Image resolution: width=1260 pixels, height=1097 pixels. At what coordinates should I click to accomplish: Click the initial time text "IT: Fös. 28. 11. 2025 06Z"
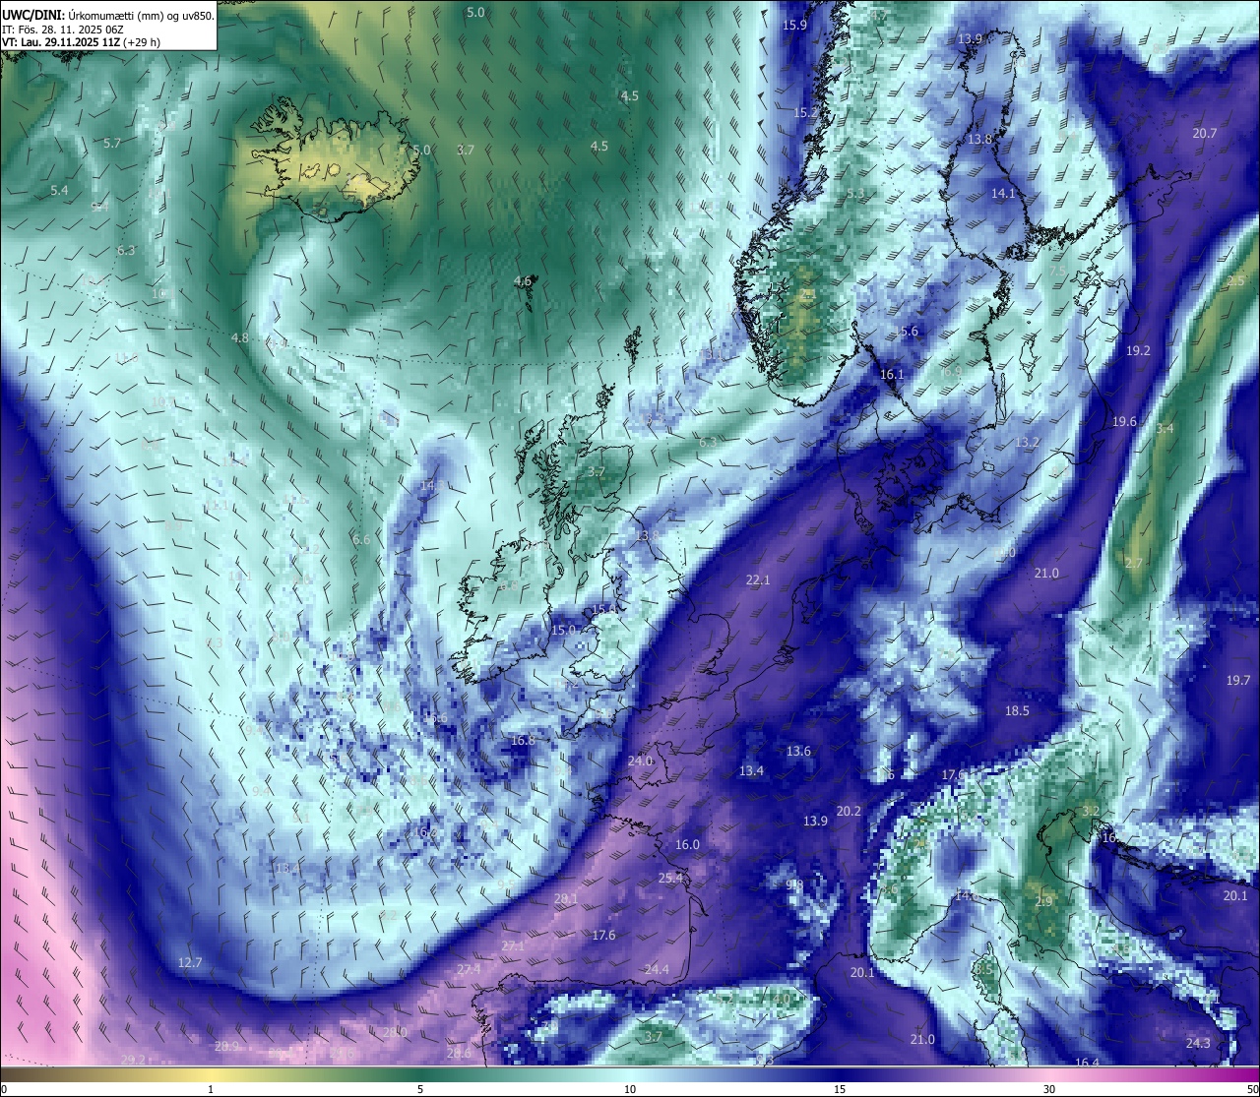click(x=63, y=30)
